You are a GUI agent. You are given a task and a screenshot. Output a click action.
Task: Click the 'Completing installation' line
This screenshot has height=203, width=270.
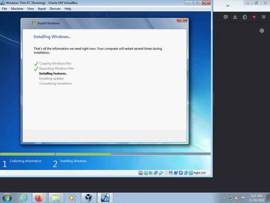click(55, 83)
